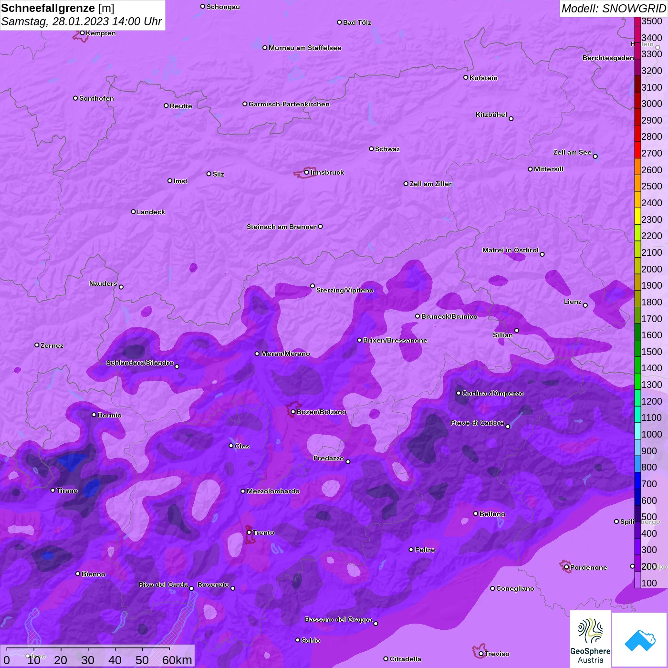668x668 pixels.
Task: Click the Steinach am Brenner label
Action: click(282, 227)
